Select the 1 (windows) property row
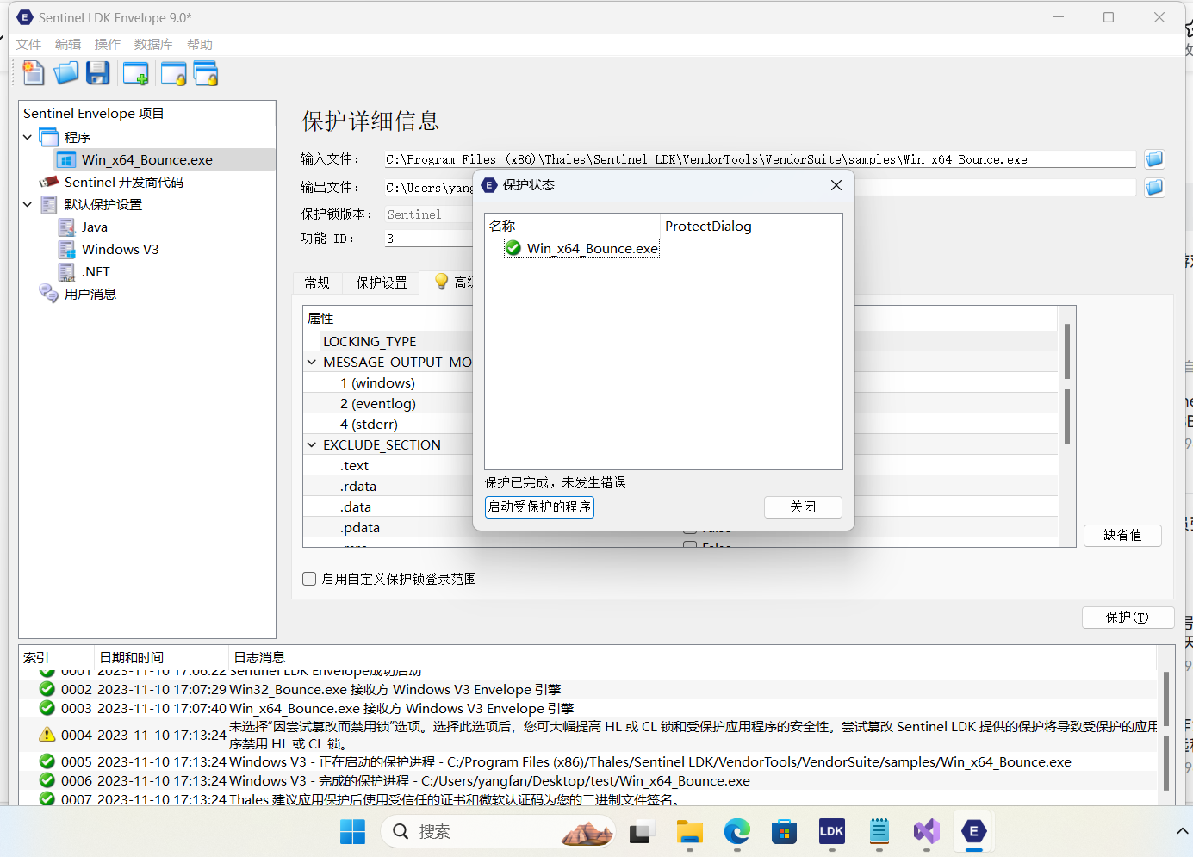 377,383
